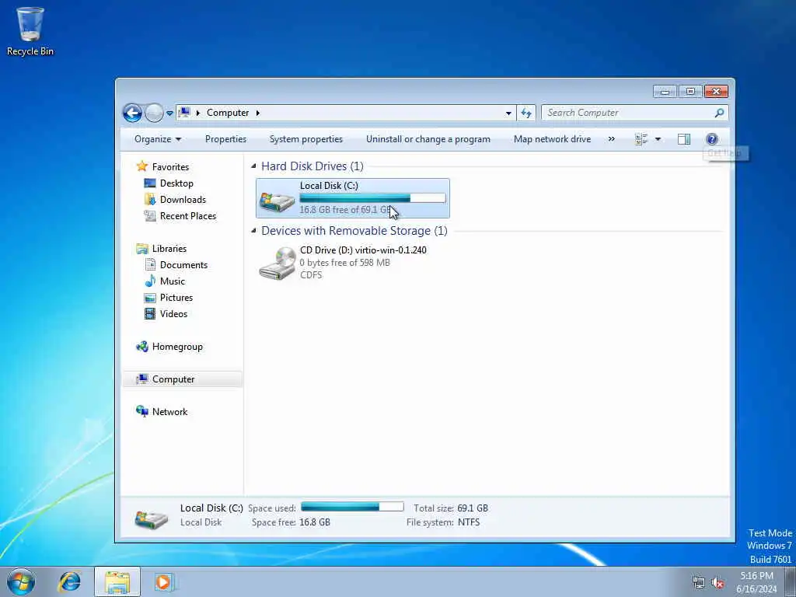Click the Local Disk (C:) usage bar
The height and width of the screenshot is (597, 796).
pyautogui.click(x=372, y=198)
